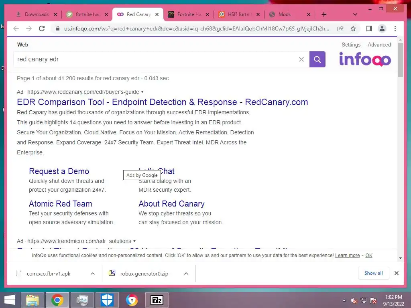This screenshot has width=411, height=308.
Task: Share this page via the share icon
Action: pos(340,28)
